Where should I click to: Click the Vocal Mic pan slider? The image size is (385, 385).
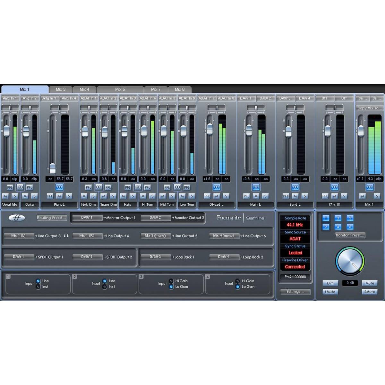10,108
